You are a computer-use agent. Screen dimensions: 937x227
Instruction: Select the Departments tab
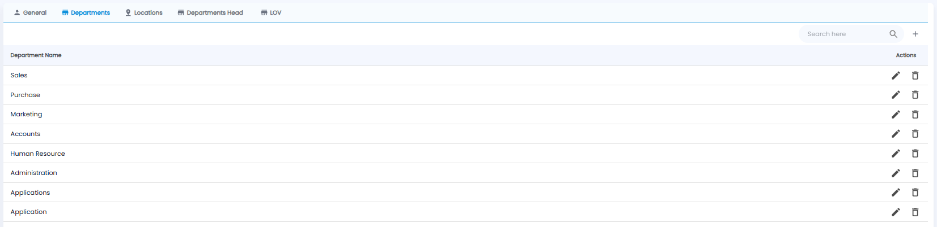(x=86, y=12)
